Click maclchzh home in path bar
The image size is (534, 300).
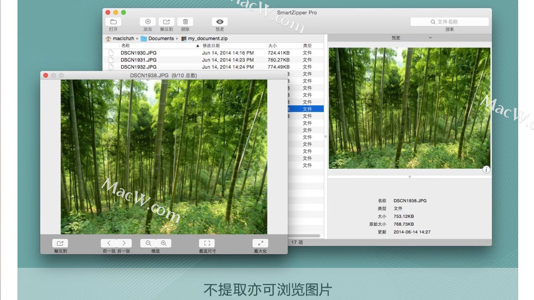coord(123,39)
